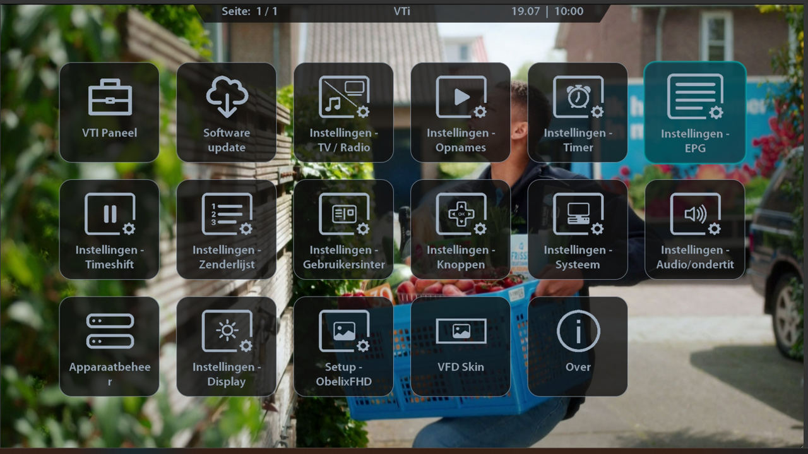Open Instellingen - Timeshift settings
Image resolution: width=808 pixels, height=454 pixels.
click(x=109, y=229)
